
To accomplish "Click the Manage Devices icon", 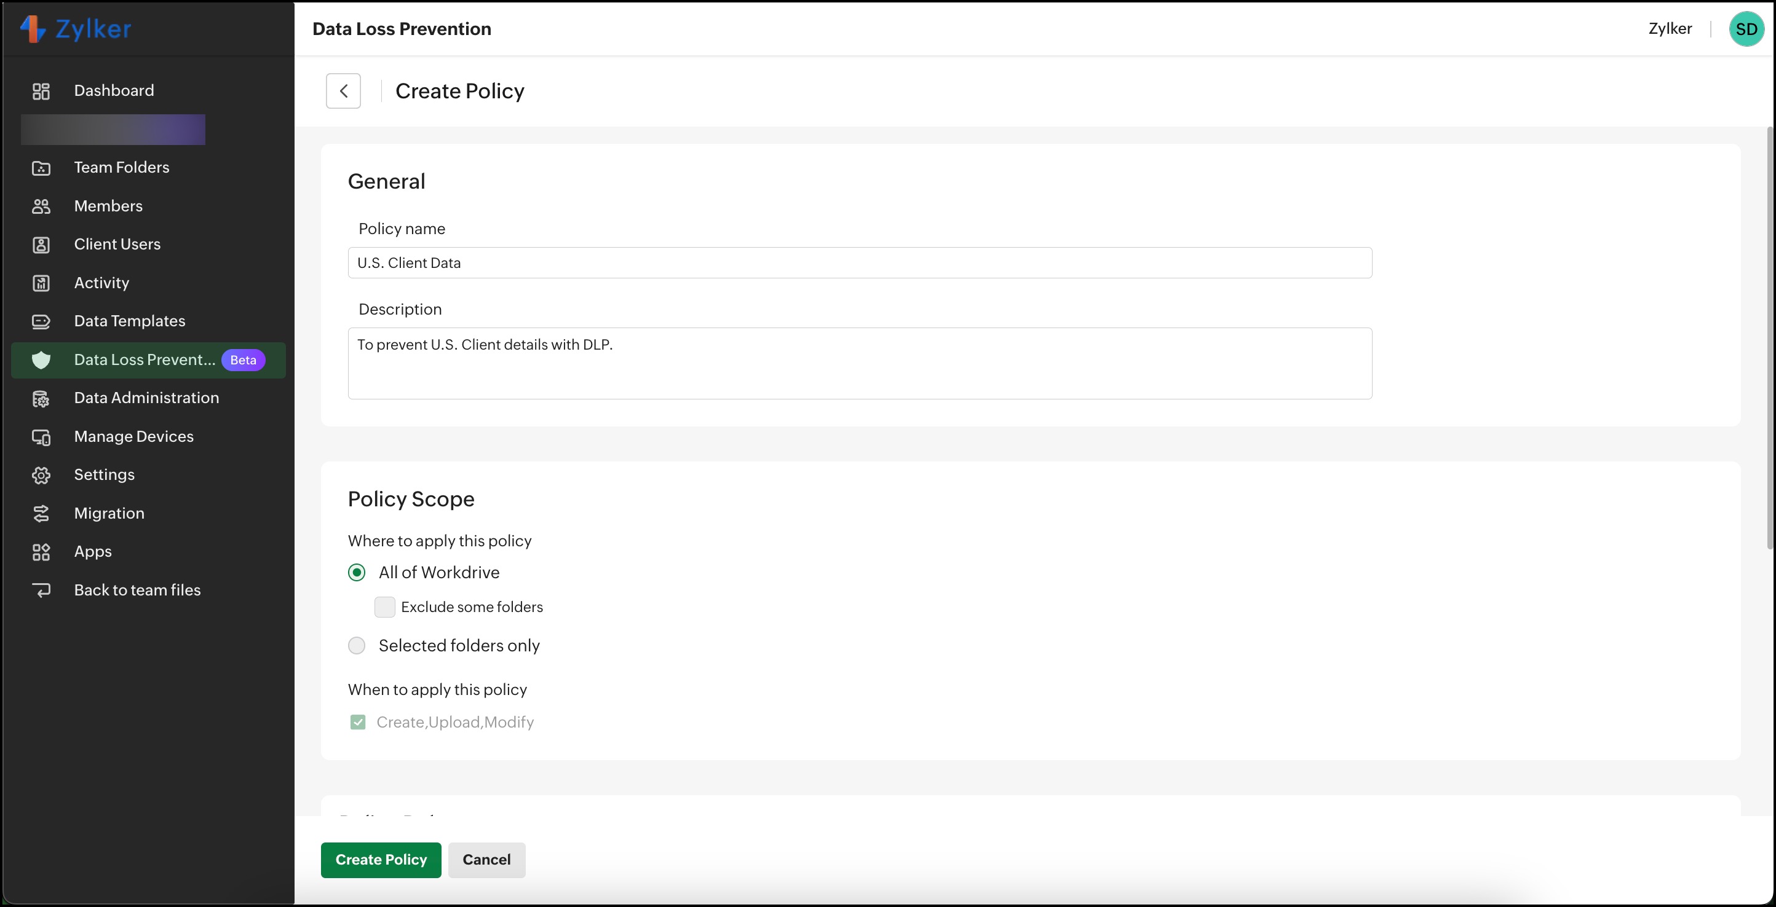I will coord(41,437).
